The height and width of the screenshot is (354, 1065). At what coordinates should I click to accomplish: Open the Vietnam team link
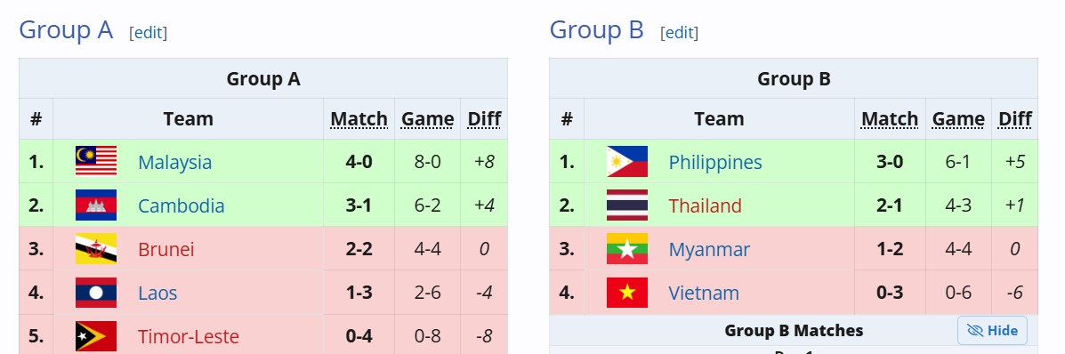704,293
